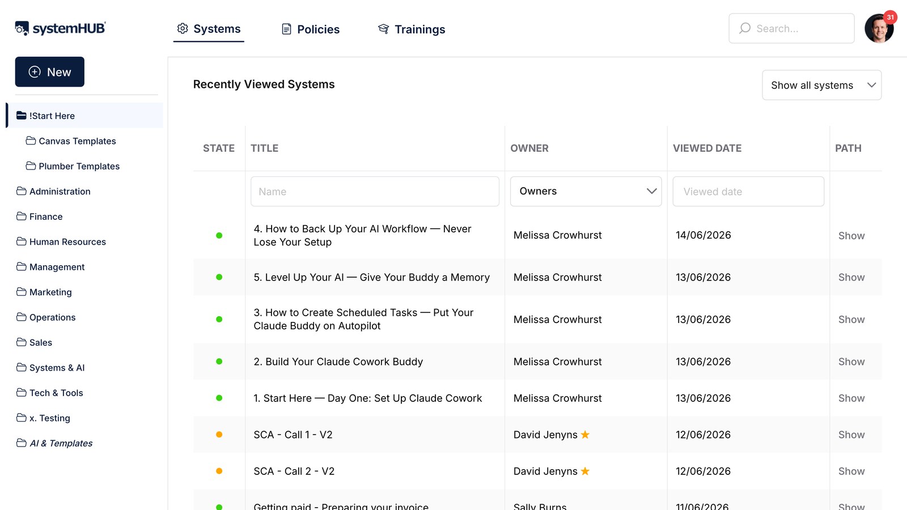Open 3. How to Create Scheduled Tasks system

(363, 319)
